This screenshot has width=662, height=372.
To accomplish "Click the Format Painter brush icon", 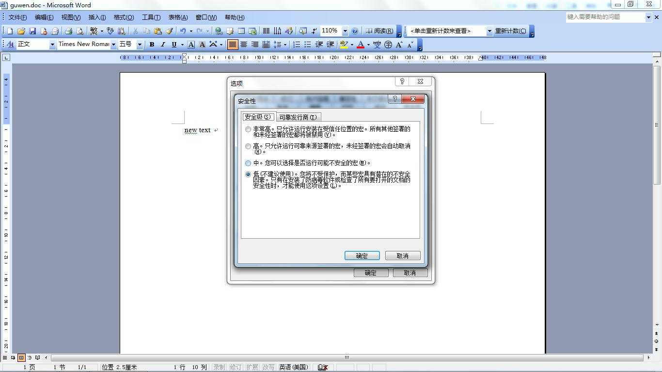I will [169, 31].
